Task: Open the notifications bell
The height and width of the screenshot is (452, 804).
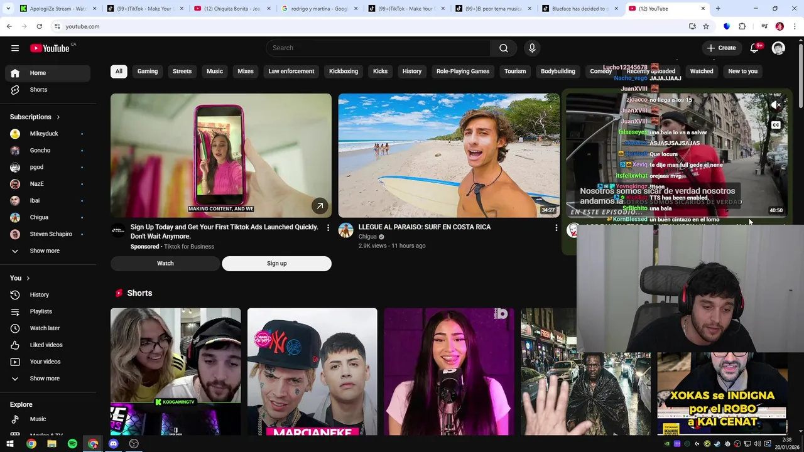Action: [756, 48]
